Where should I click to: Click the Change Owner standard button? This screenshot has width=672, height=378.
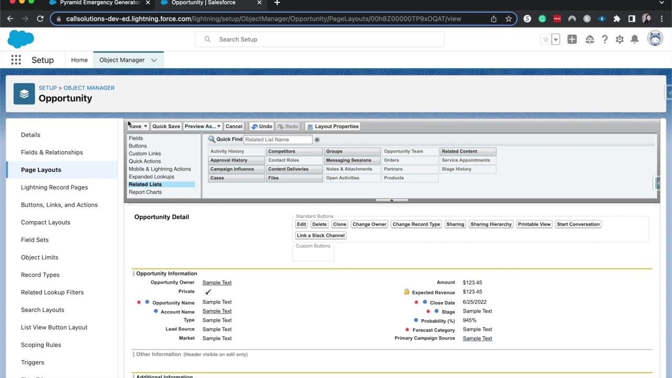(370, 224)
